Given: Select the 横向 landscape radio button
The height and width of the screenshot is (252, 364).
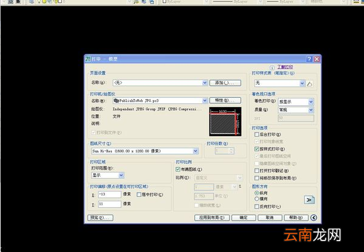Looking at the screenshot, I should tap(257, 199).
